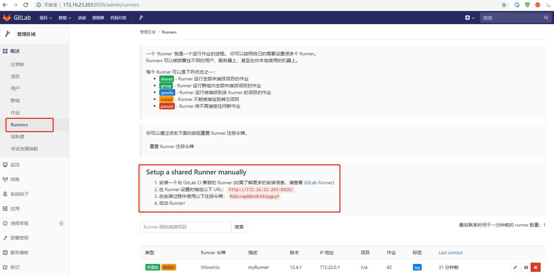
Task: Sort by Last contact column header
Action: click(451, 253)
